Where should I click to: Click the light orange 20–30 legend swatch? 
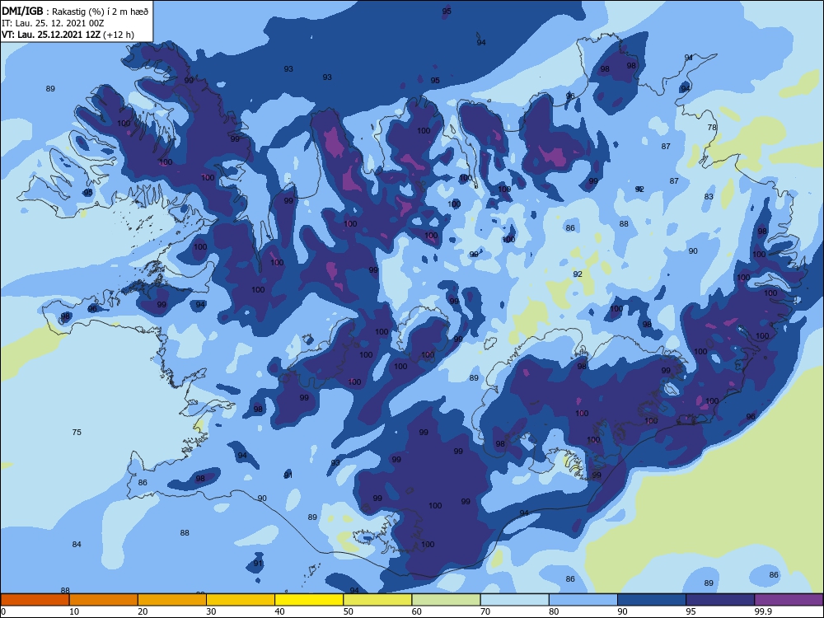click(x=172, y=600)
